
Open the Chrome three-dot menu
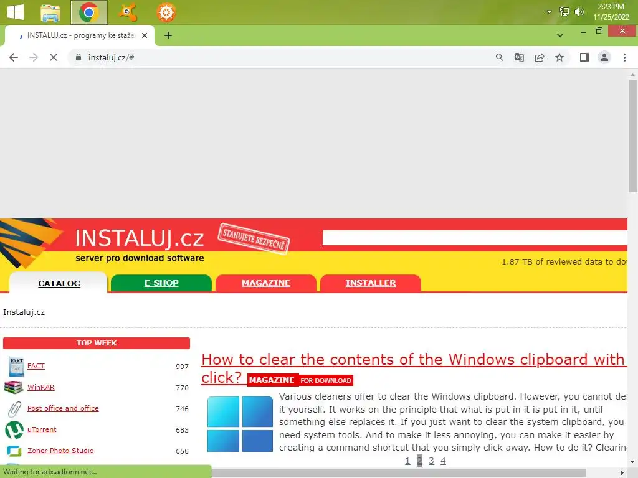point(624,57)
